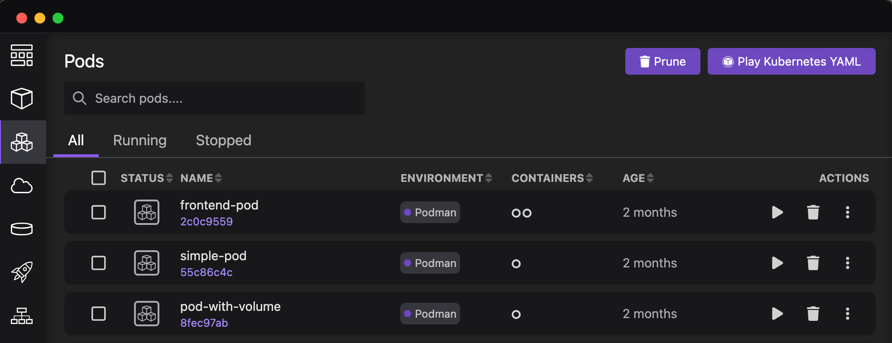Click the Play Kubernetes YAML button

(791, 62)
